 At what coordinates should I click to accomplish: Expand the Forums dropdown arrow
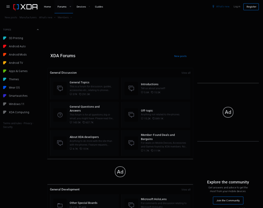[x=70, y=7]
